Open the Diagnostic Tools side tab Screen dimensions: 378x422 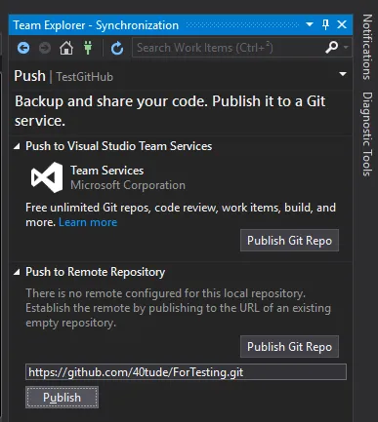pos(367,134)
